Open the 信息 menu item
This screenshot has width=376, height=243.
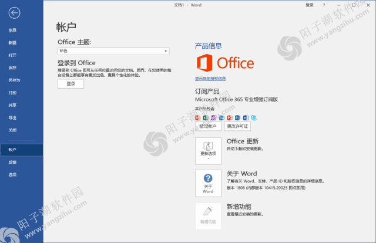tap(12, 30)
